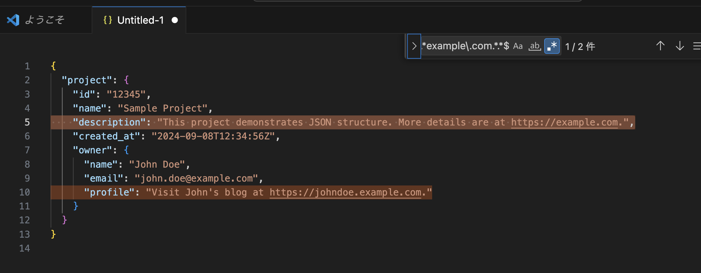This screenshot has width=701, height=273.
Task: Click the "owner" key
Action: (x=92, y=150)
